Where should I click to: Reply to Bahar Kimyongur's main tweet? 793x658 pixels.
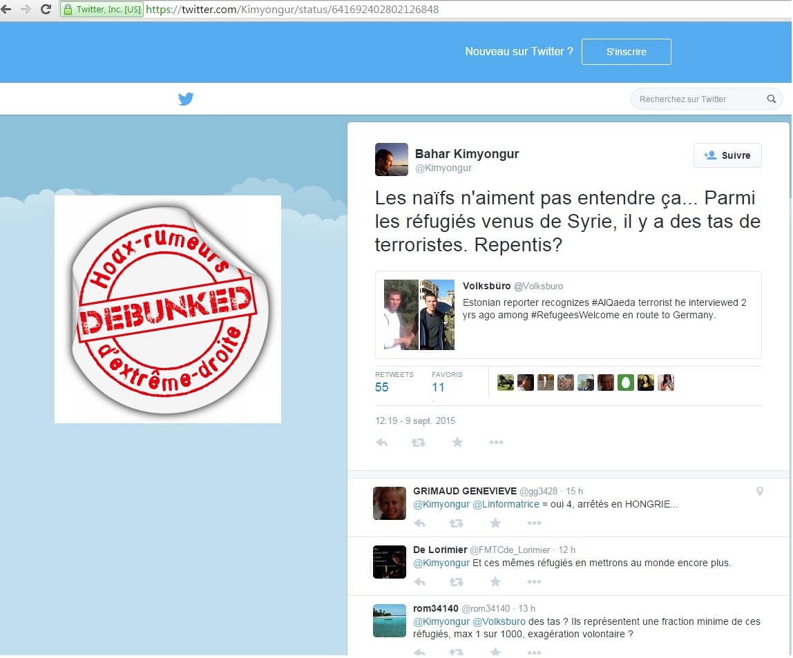(382, 443)
